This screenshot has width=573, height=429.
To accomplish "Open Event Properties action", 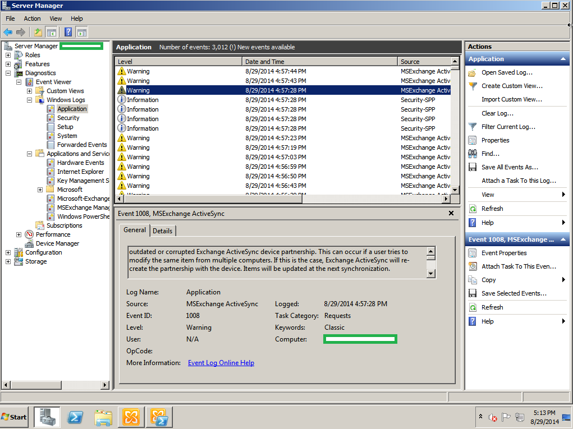I will click(x=503, y=253).
